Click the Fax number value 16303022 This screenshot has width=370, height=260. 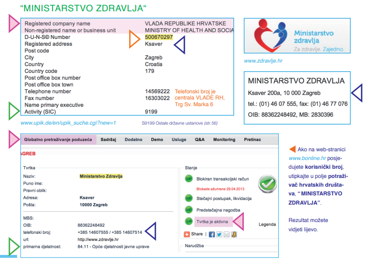pos(157,98)
